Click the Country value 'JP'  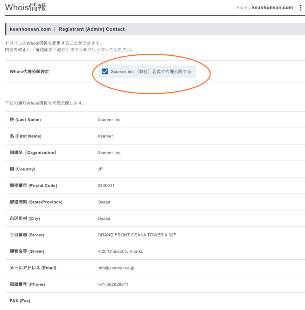click(100, 169)
